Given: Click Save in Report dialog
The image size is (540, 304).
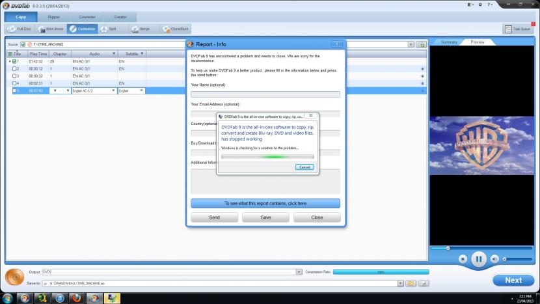Looking at the screenshot, I should pyautogui.click(x=265, y=217).
